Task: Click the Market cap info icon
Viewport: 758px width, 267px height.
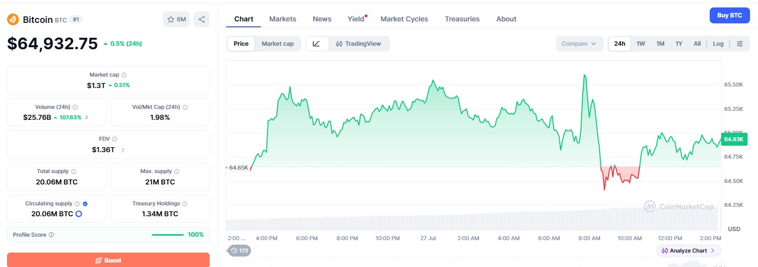Action: pyautogui.click(x=124, y=75)
